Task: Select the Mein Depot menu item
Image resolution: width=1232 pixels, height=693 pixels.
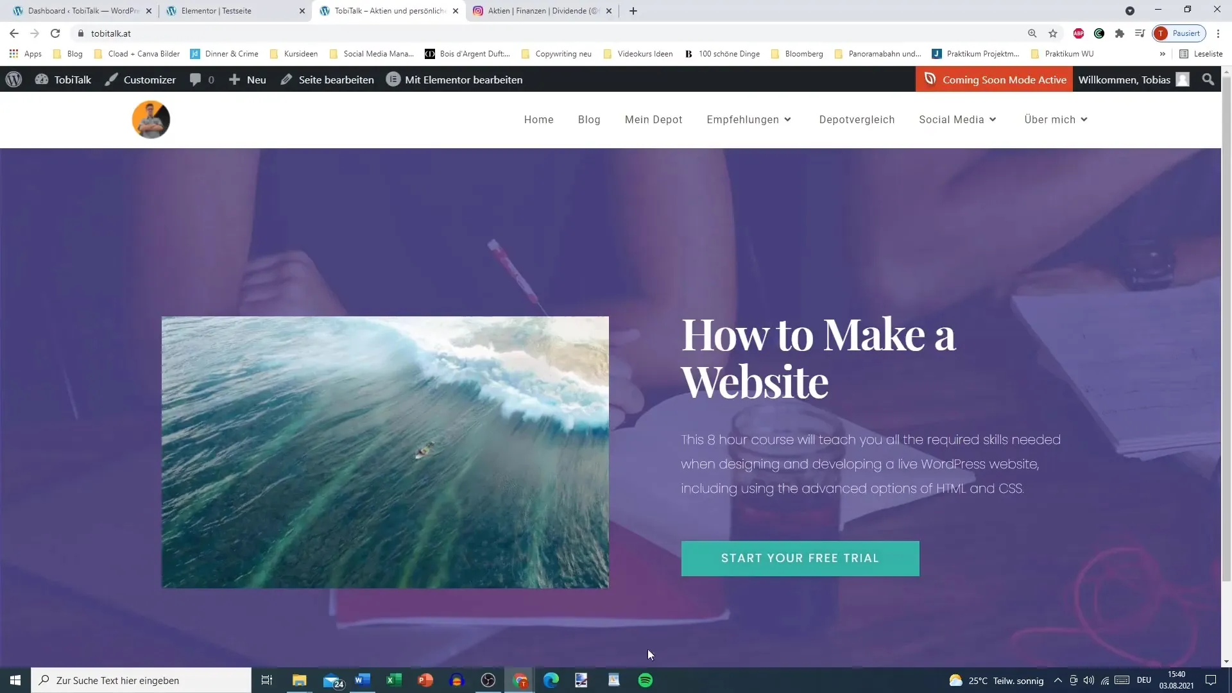Action: [x=653, y=119]
